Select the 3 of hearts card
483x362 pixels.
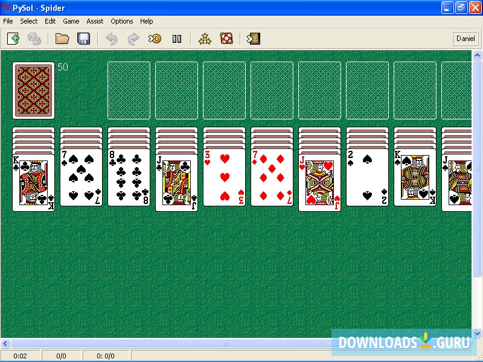pos(224,177)
